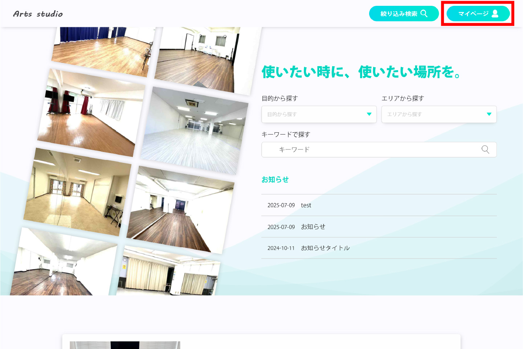Click the user silhouette icon in the header
523x349 pixels.
[x=495, y=14]
